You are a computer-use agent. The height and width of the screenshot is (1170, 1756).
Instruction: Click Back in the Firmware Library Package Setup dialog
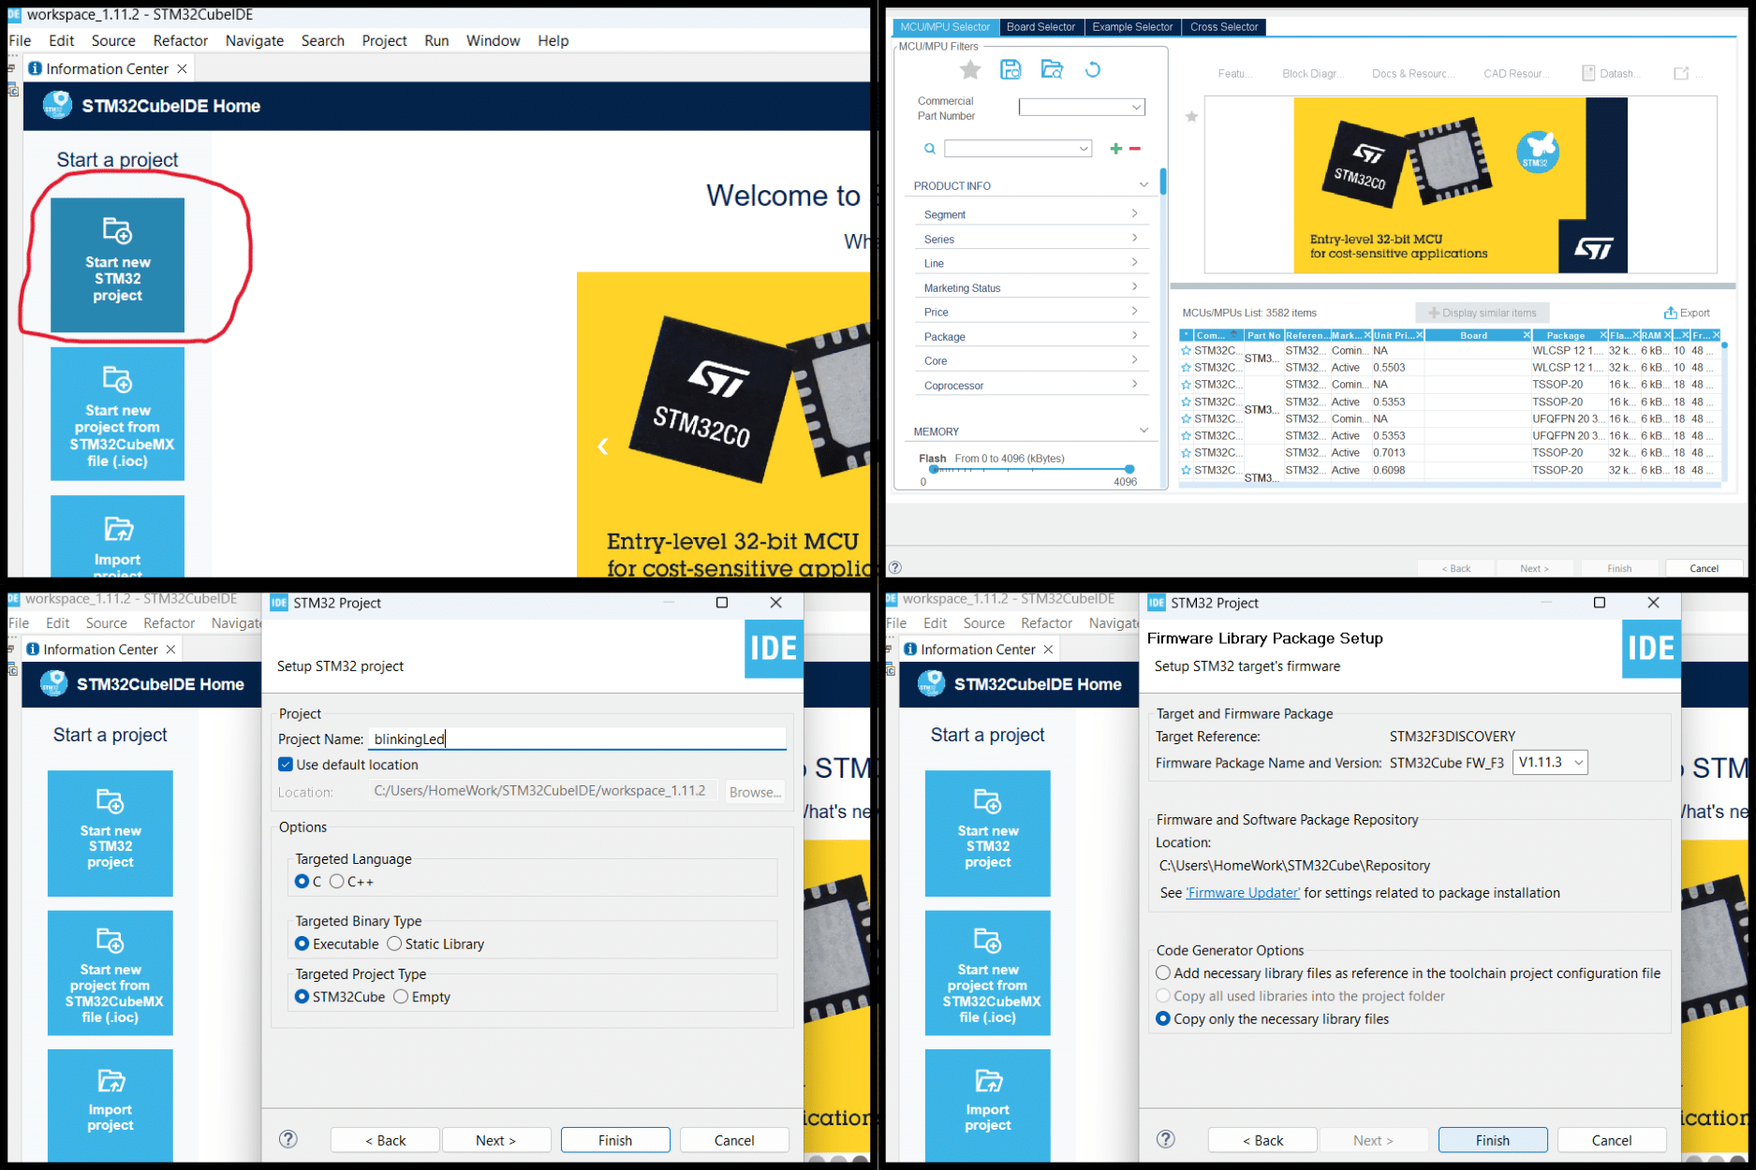tap(1262, 1140)
